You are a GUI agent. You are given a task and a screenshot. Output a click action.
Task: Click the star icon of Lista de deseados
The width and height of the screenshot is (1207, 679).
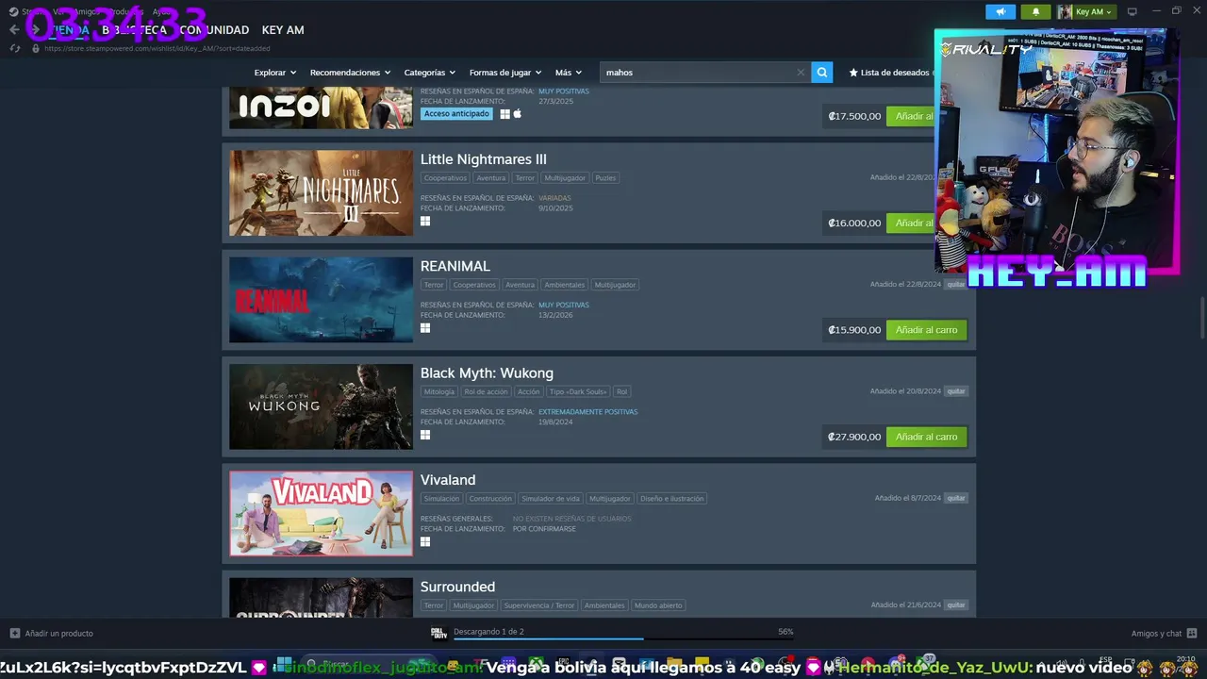[853, 72]
